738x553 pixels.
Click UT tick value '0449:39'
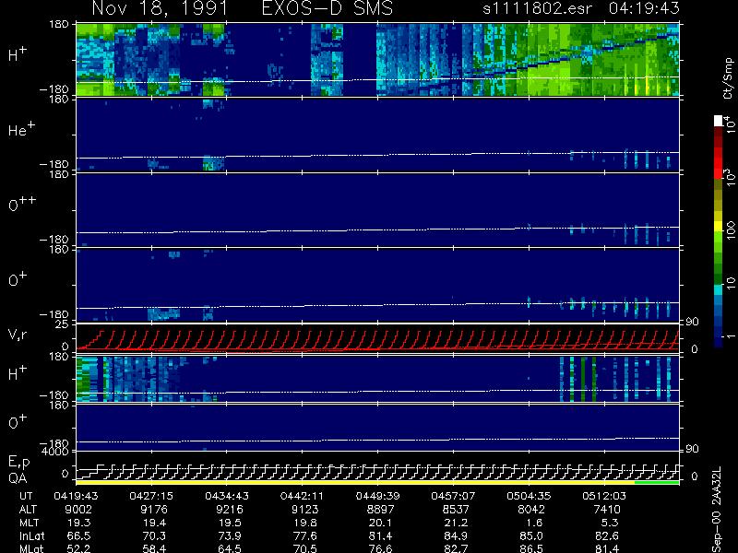pos(378,496)
